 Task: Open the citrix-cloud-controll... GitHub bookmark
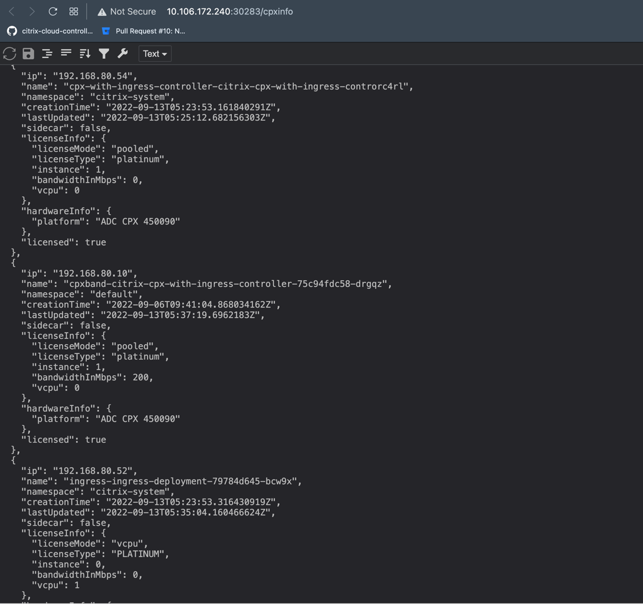[x=50, y=31]
